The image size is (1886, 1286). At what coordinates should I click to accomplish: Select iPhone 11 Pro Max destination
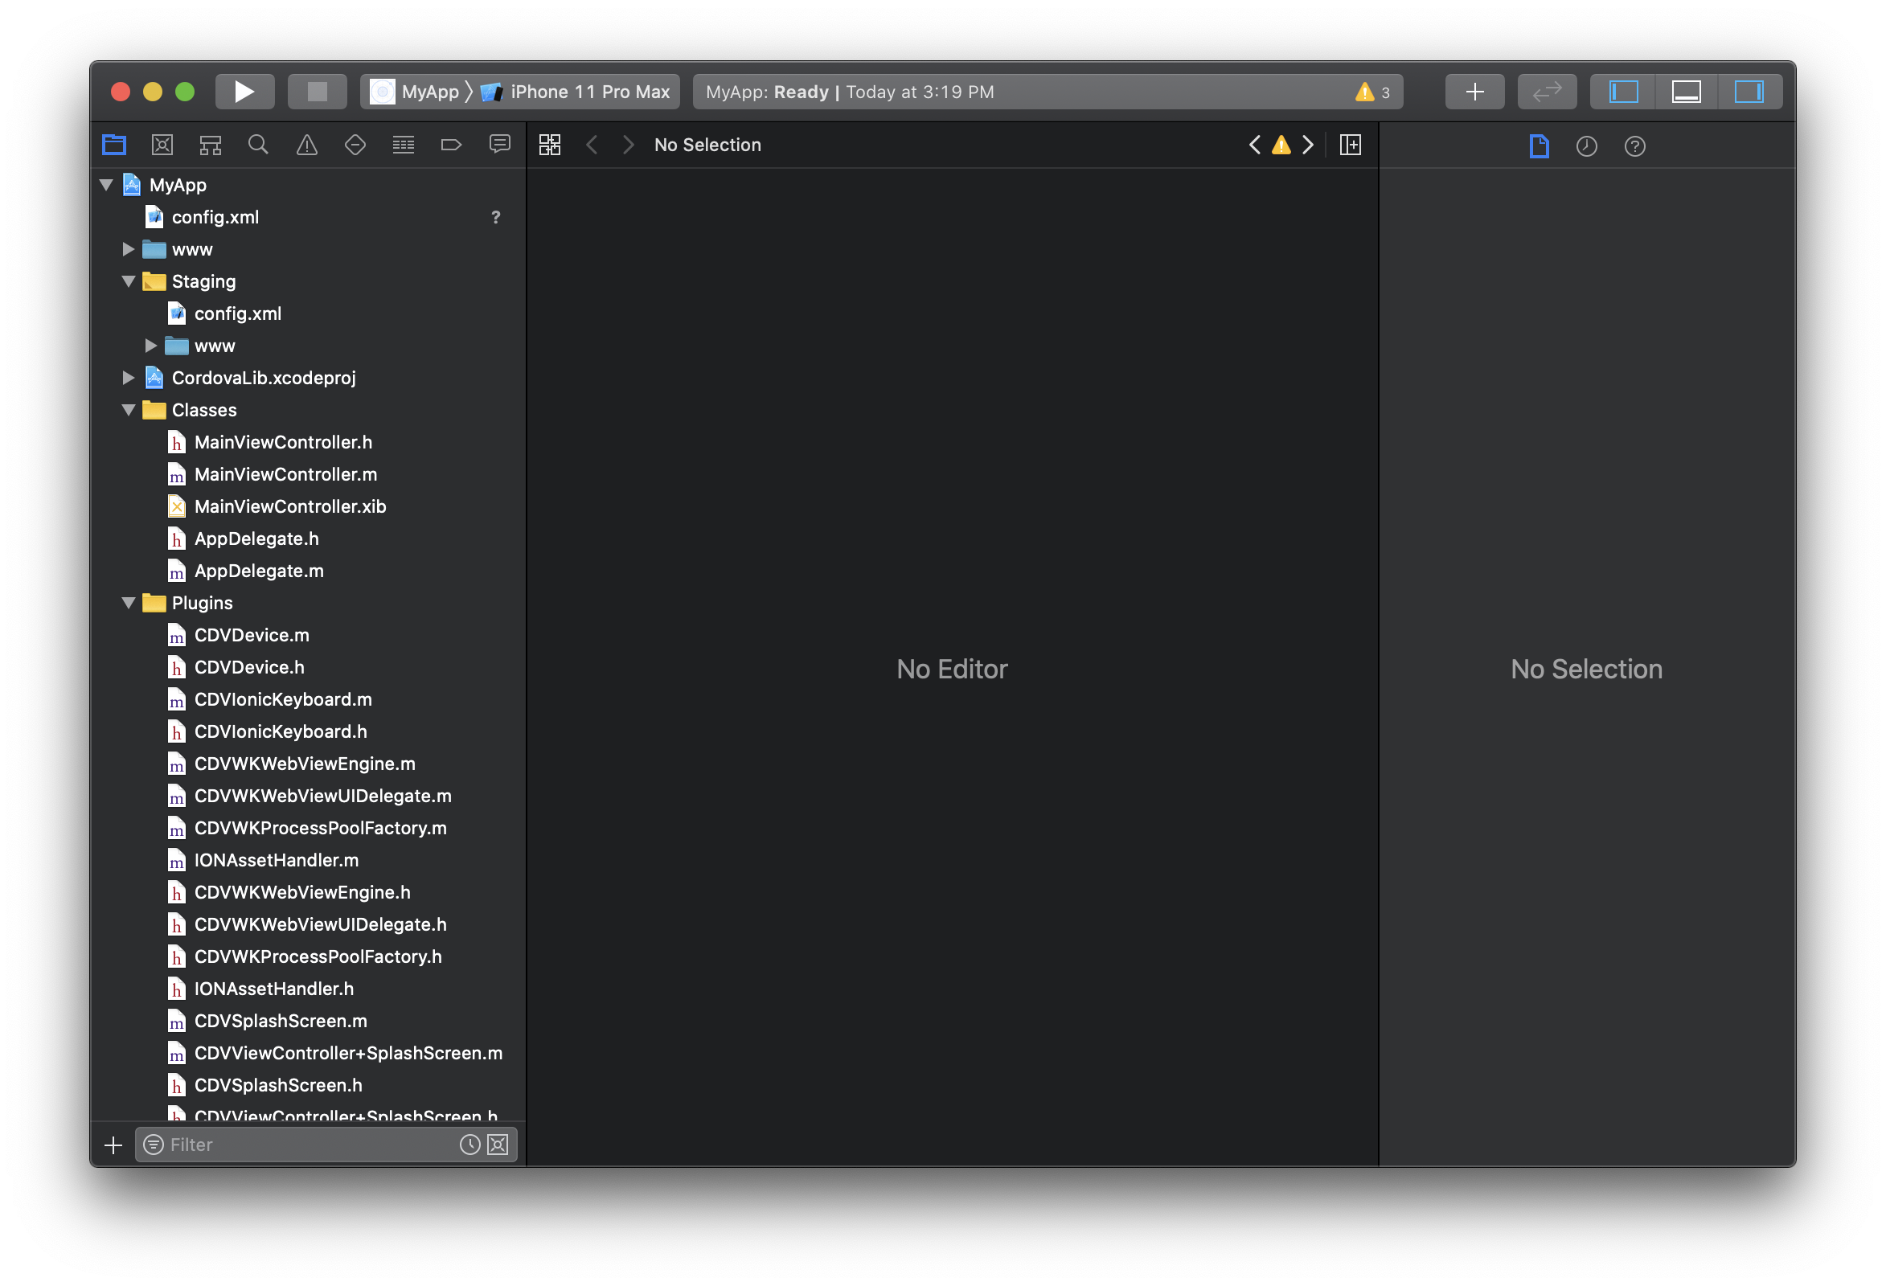pos(588,92)
